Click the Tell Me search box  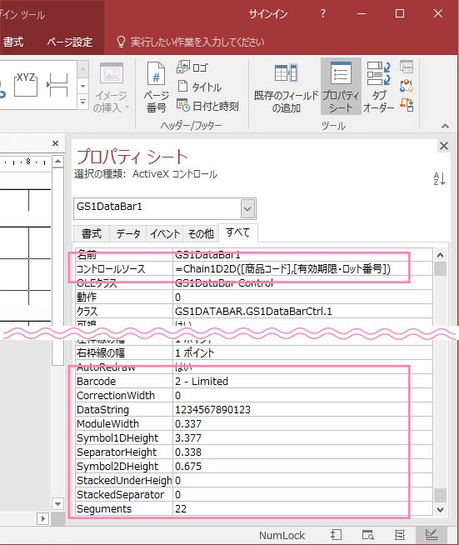coord(197,42)
